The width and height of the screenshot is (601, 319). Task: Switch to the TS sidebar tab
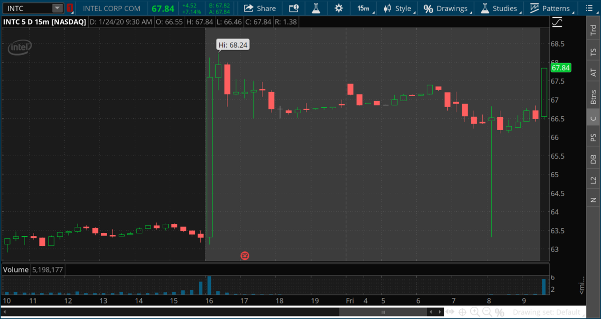(593, 52)
